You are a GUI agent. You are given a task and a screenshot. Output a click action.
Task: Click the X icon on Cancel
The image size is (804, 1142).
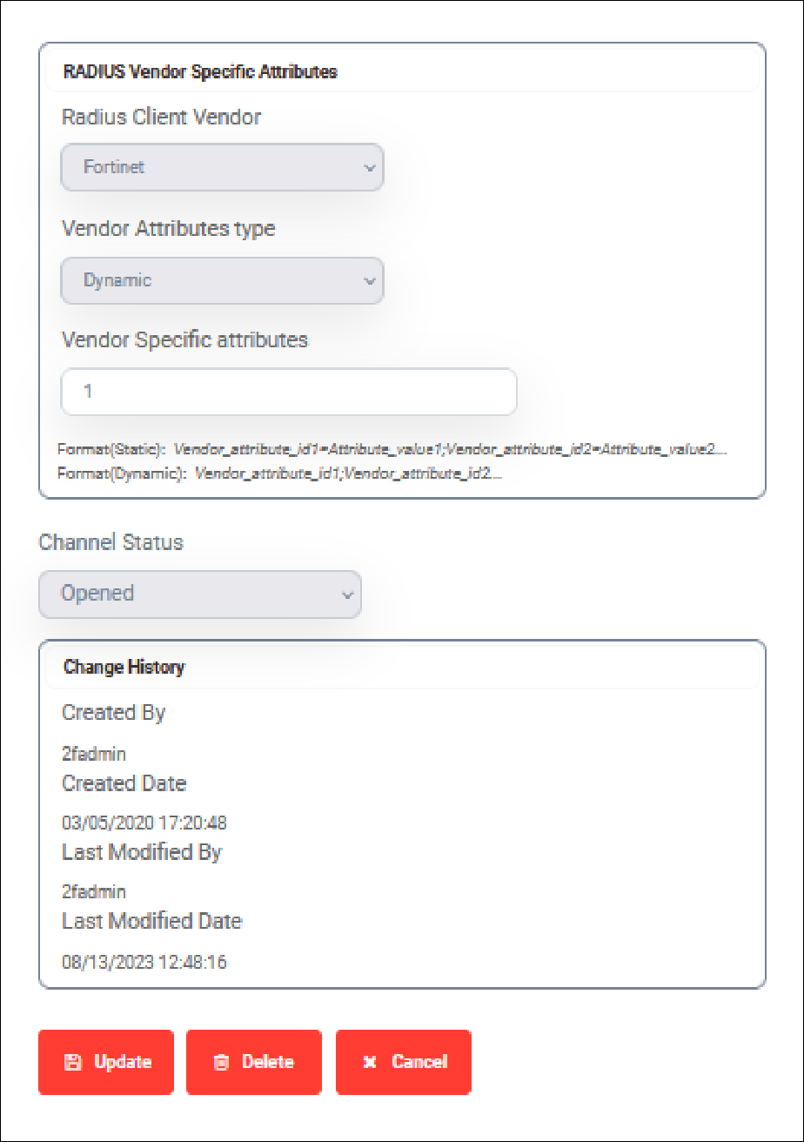point(370,1062)
